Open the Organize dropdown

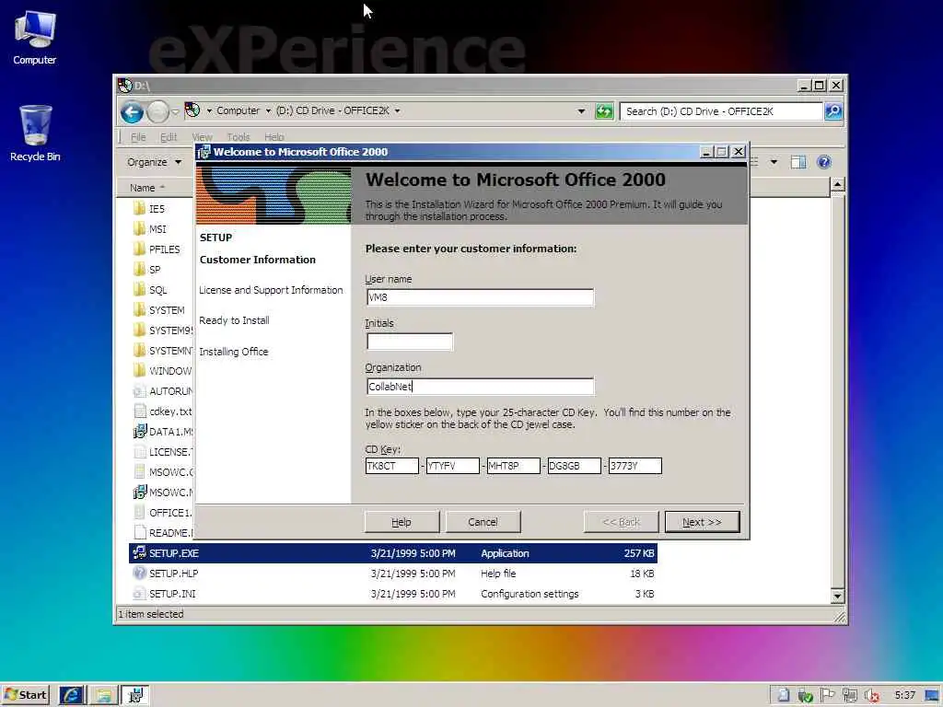pyautogui.click(x=154, y=162)
